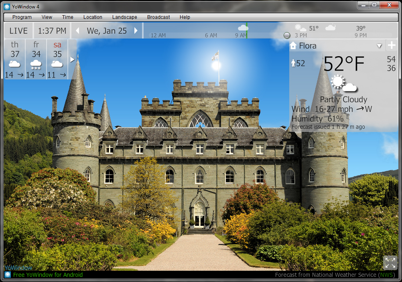Enter fullscreen with the expand icon

[390, 263]
